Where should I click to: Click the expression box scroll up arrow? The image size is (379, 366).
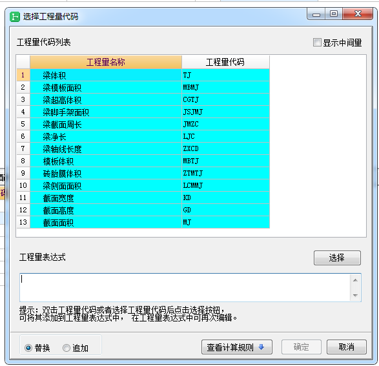coord(355,280)
